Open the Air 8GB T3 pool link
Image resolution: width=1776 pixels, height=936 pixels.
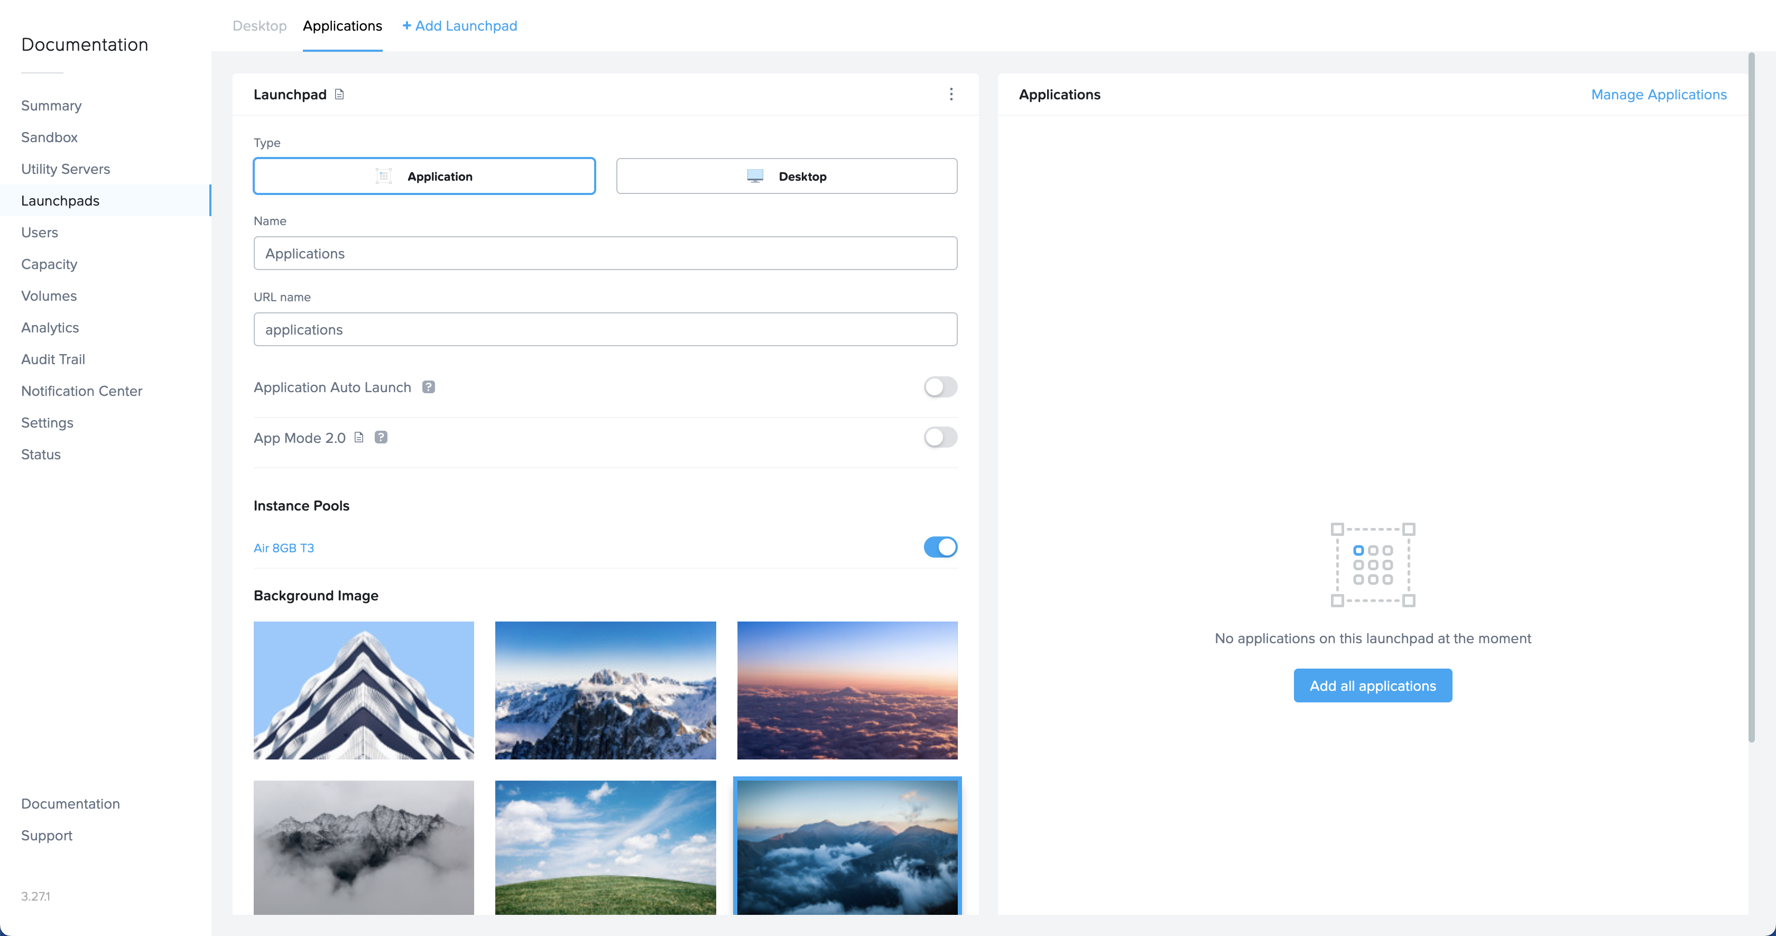pos(283,548)
